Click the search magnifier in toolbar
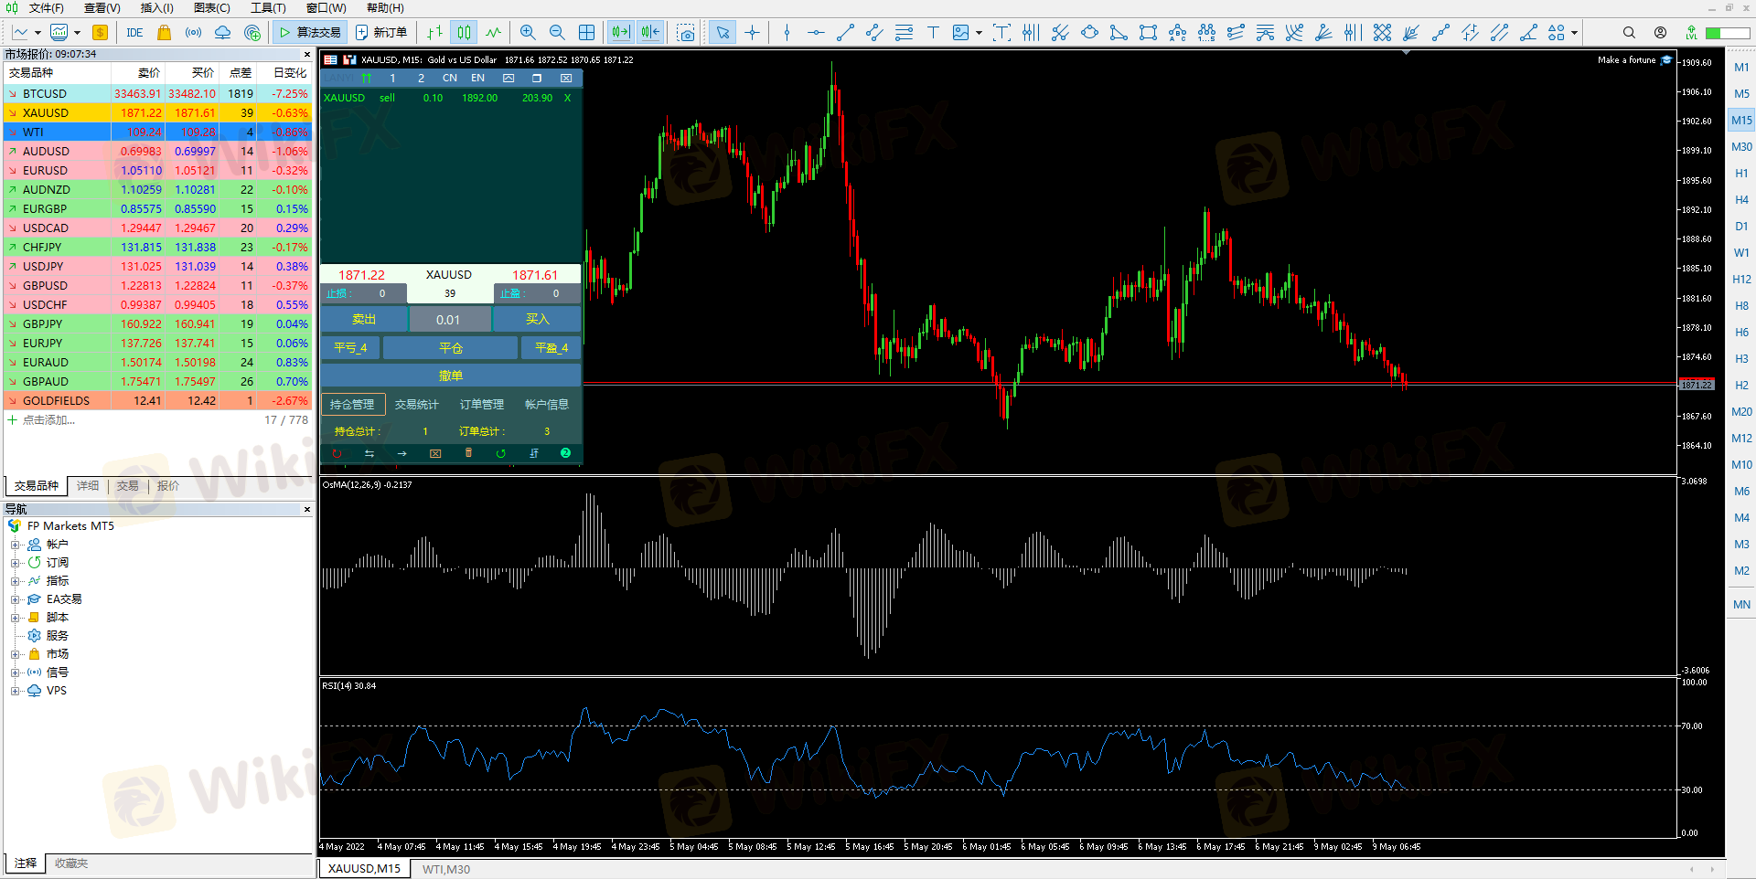 1629,33
